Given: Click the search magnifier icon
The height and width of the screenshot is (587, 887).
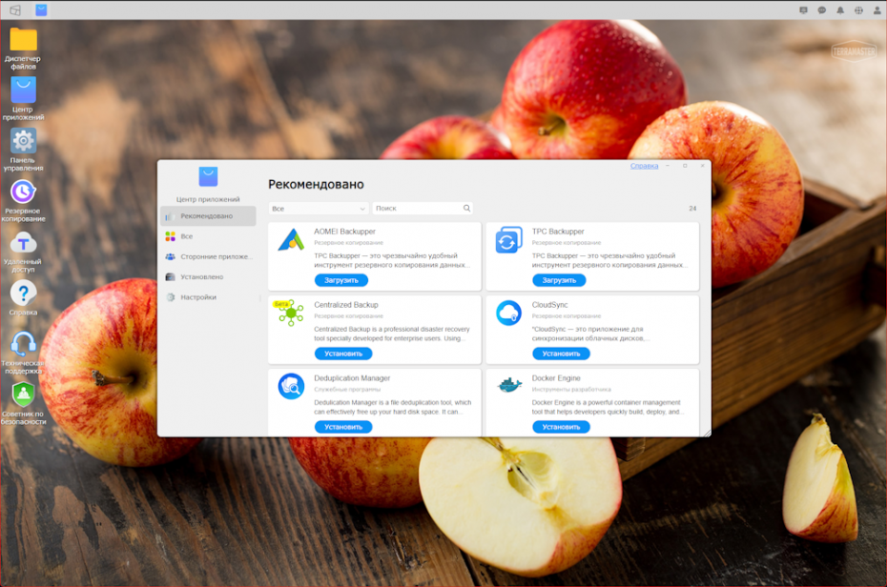Looking at the screenshot, I should click(x=466, y=208).
